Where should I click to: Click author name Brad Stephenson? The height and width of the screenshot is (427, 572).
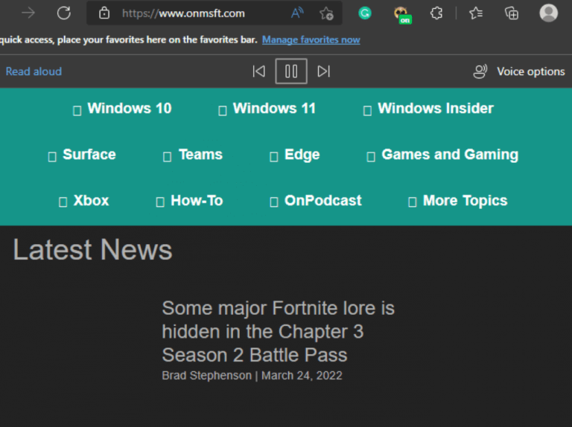(x=206, y=376)
